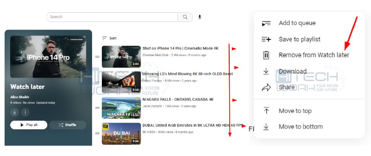This screenshot has height=156, width=371.
Task: Click inside the Search input box
Action: (112, 17)
